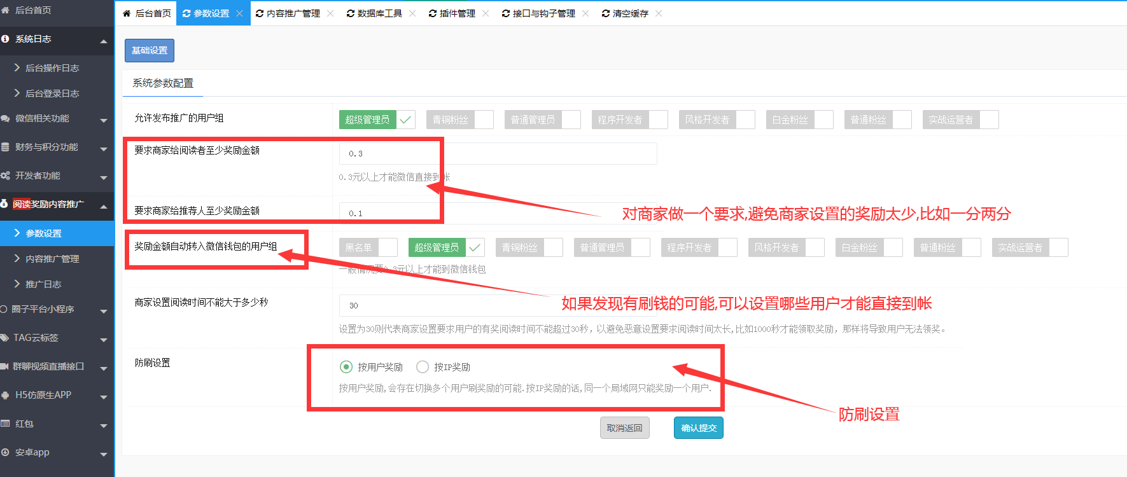
Task: Click the home icon on 后台首页 tab
Action: pyautogui.click(x=127, y=13)
